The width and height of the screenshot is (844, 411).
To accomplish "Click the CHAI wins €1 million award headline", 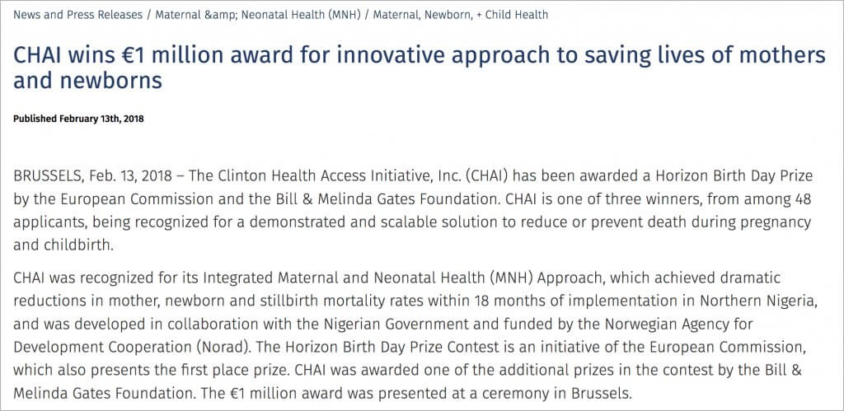I will 420,68.
